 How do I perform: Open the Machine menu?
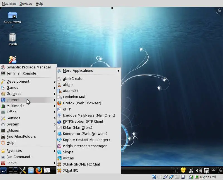(x=9, y=3)
